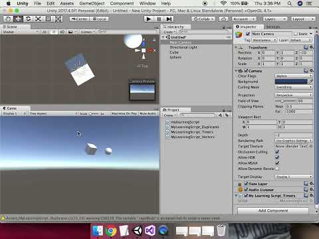Filter project search by label icon

tap(227, 115)
